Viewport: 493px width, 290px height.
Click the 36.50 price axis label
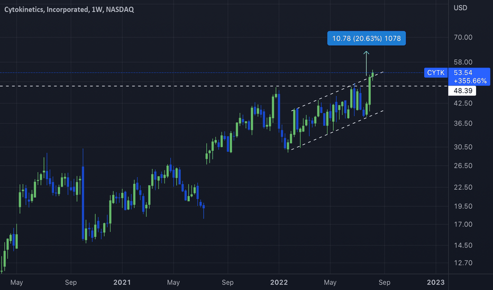[x=463, y=123]
